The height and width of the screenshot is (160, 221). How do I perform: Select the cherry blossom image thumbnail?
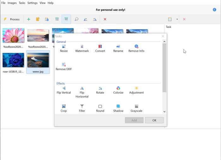88,30
